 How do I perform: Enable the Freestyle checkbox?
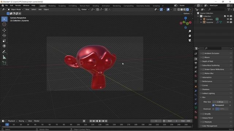click(x=203, y=122)
